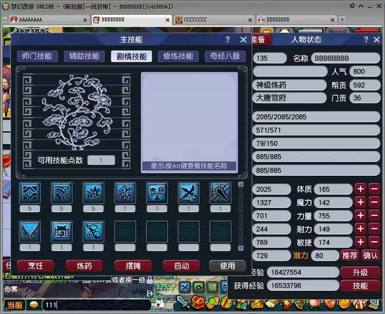
Task: Switch to the 辅助技能 tab
Action: (84, 56)
